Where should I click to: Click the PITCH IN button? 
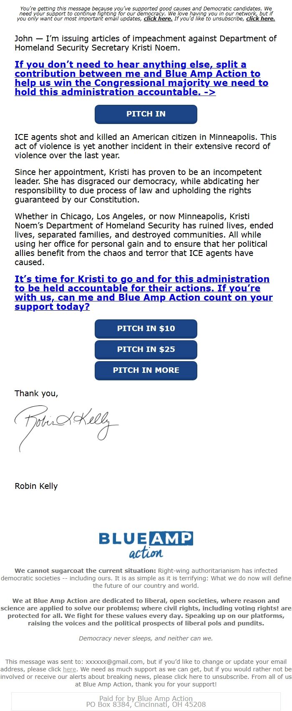click(x=146, y=114)
